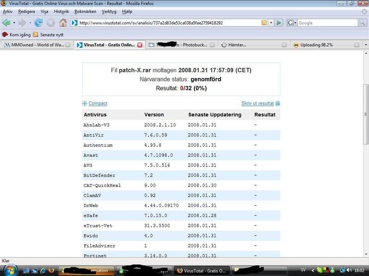Click the 18:02 system clock

point(359,270)
